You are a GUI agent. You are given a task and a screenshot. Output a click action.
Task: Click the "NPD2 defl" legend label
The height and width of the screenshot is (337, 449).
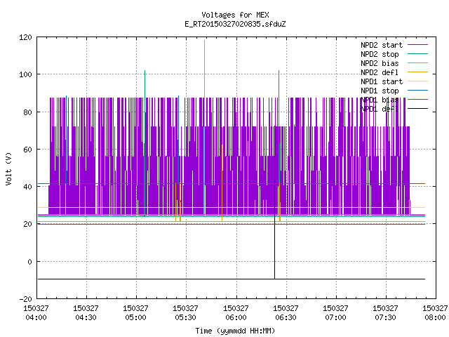[380, 72]
